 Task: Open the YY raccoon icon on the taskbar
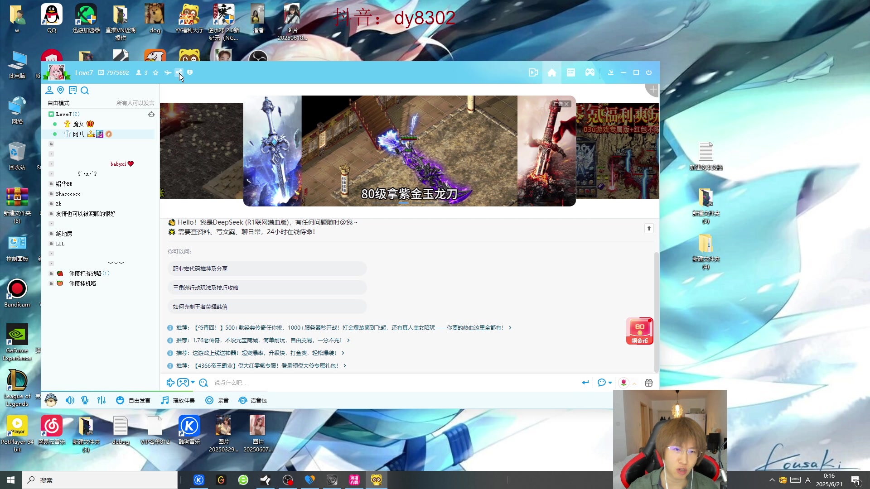(377, 480)
